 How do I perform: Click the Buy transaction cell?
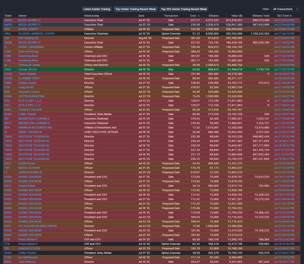pyautogui.click(x=171, y=70)
